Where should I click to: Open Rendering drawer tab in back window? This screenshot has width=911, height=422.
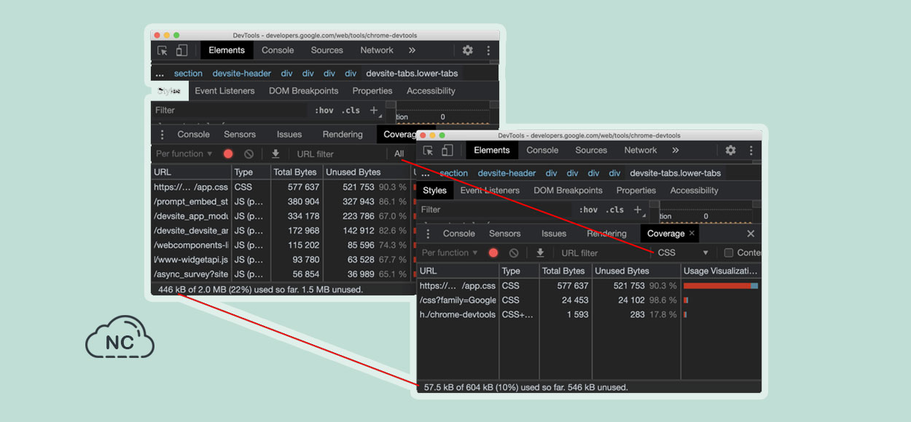pos(343,135)
